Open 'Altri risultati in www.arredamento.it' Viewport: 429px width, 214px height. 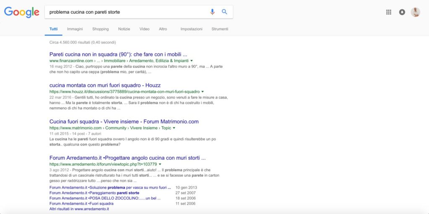click(79, 209)
